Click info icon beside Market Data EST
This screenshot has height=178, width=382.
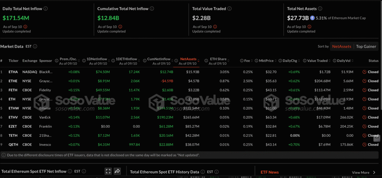pyautogui.click(x=35, y=47)
